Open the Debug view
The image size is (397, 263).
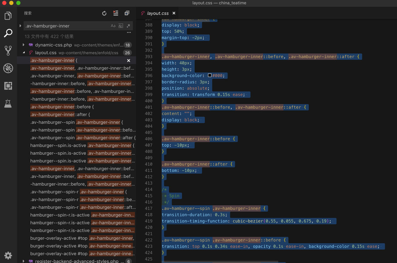(x=8, y=68)
